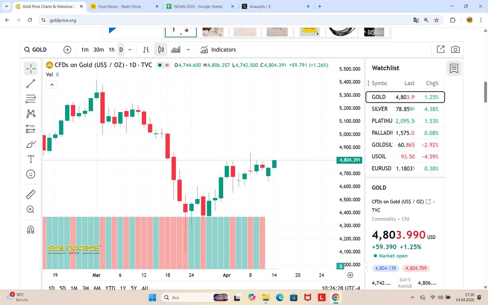Take a chart snapshot with camera icon
Viewport: 488px width, 305px height.
click(x=455, y=50)
